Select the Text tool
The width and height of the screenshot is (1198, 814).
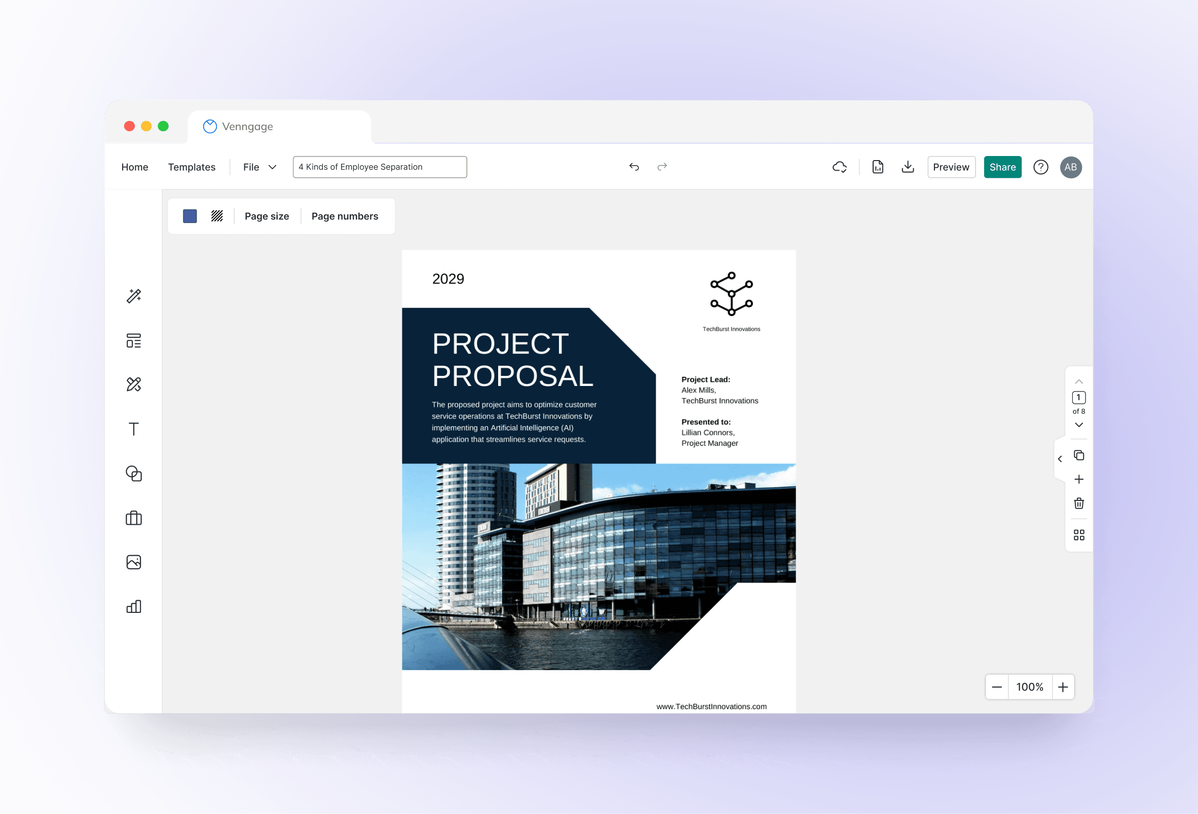134,429
